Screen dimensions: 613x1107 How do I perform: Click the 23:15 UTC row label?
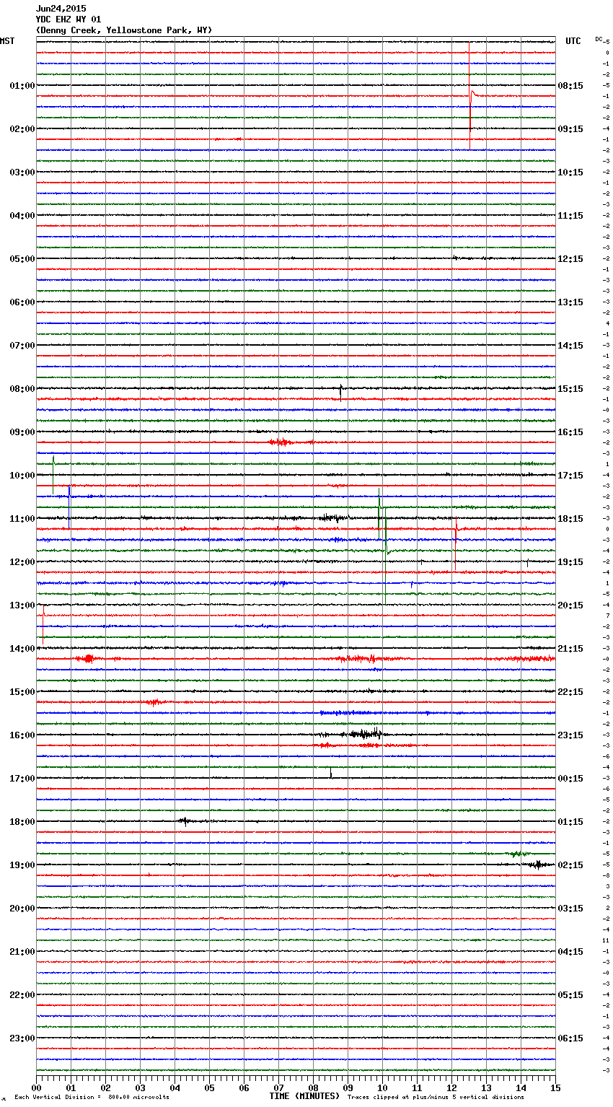point(570,735)
